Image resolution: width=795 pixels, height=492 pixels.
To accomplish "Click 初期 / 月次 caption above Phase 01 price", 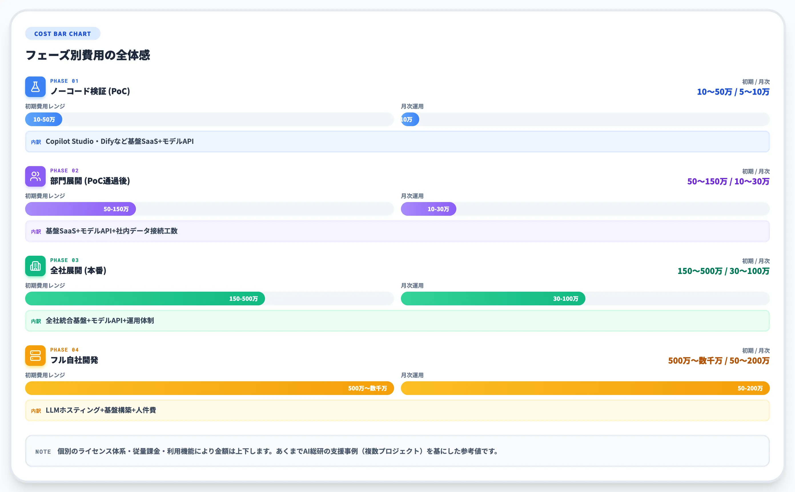I will tap(756, 82).
